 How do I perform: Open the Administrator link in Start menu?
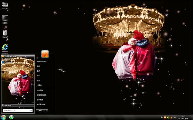tap(41, 61)
